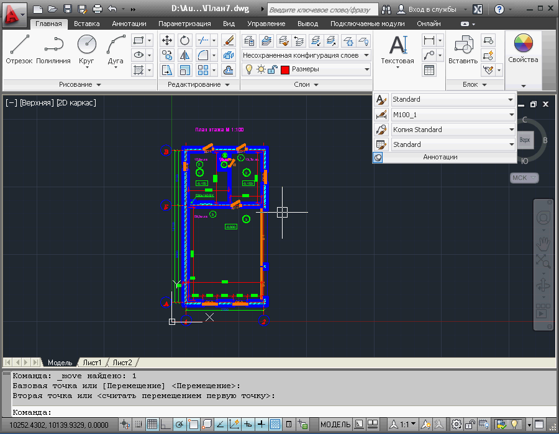559x434 pixels.
Task: Click the command line input Команда:
Action: tap(283, 412)
